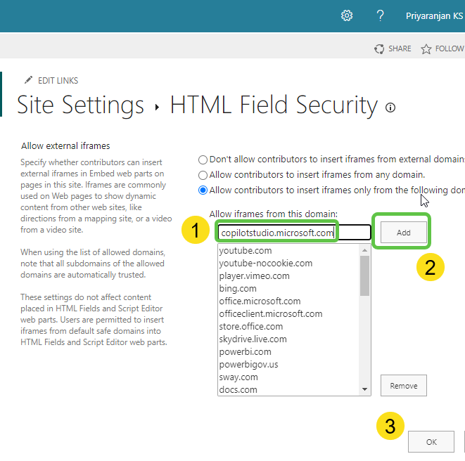Click the Follow star icon
The height and width of the screenshot is (461, 465).
pos(426,48)
